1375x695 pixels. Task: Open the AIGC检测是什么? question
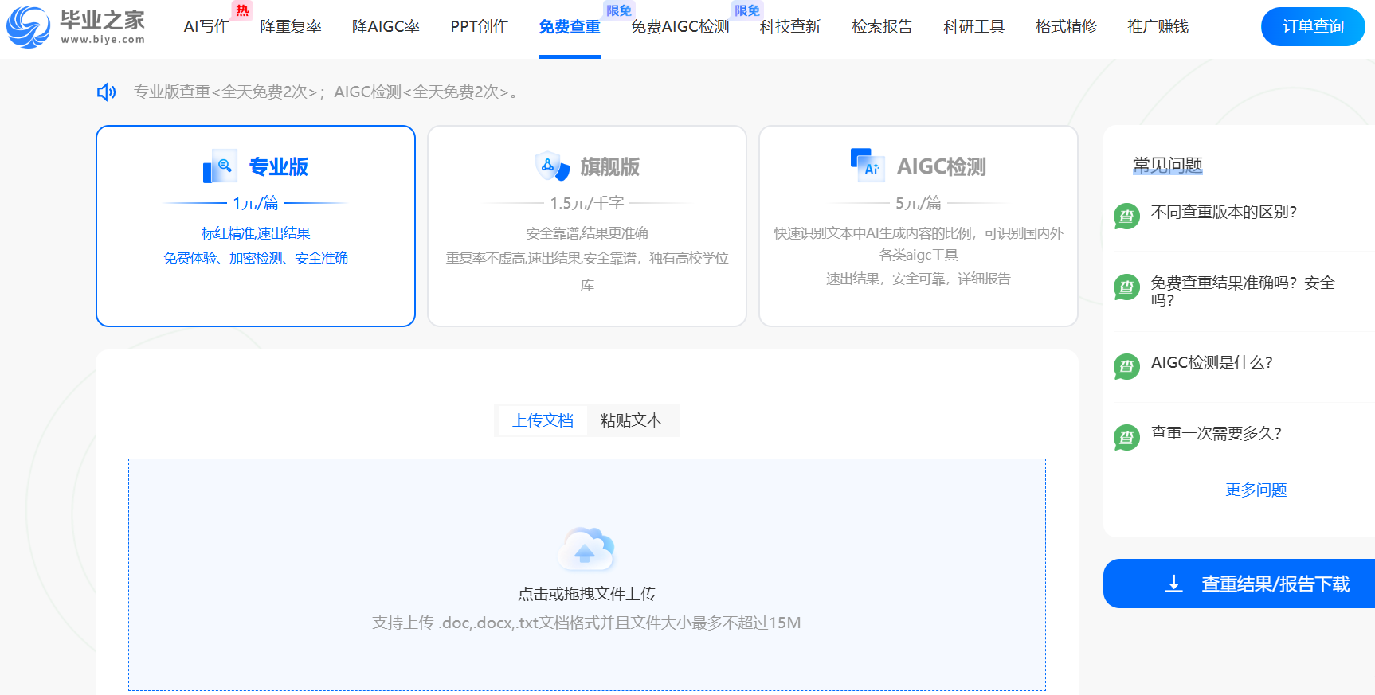coord(1212,362)
